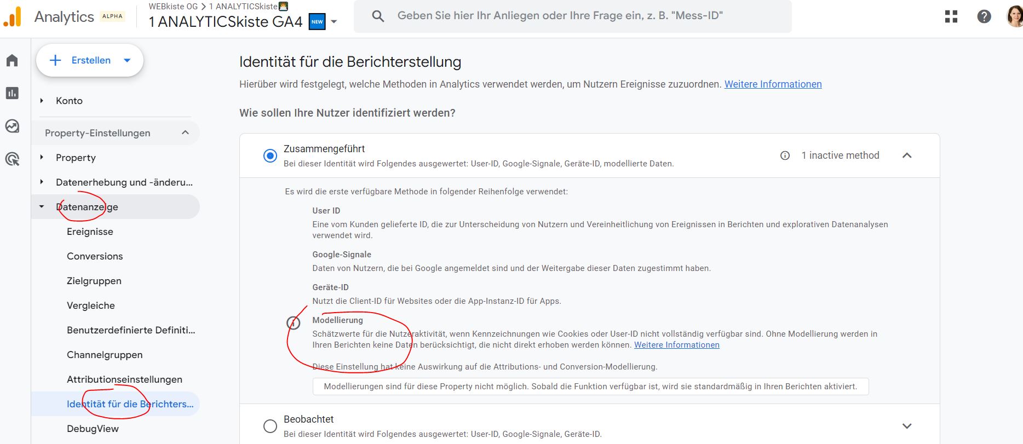Open Vergleiche in the side menu

pyautogui.click(x=91, y=305)
